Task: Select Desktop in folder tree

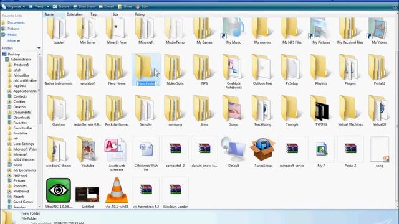Action: click(x=14, y=54)
